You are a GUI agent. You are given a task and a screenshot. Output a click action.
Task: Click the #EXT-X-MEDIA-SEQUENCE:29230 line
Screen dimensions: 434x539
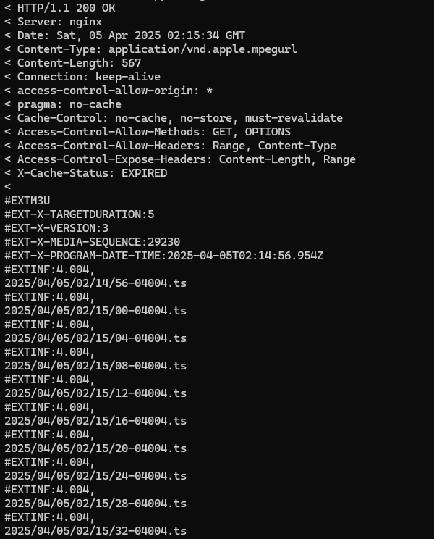click(93, 242)
